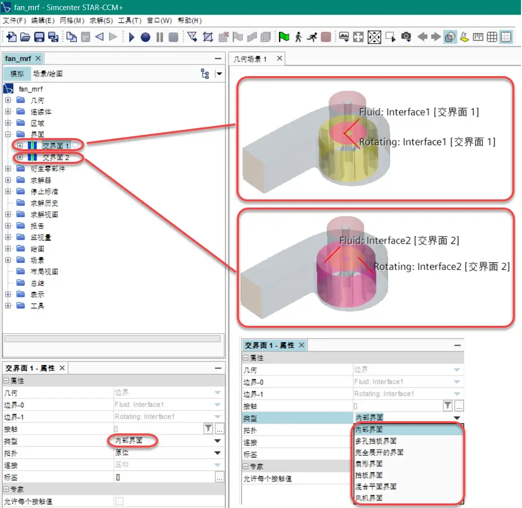Screen dimensions: 522x508
Task: Toggle the 允许每个接触值 checkbox
Action: tap(119, 501)
